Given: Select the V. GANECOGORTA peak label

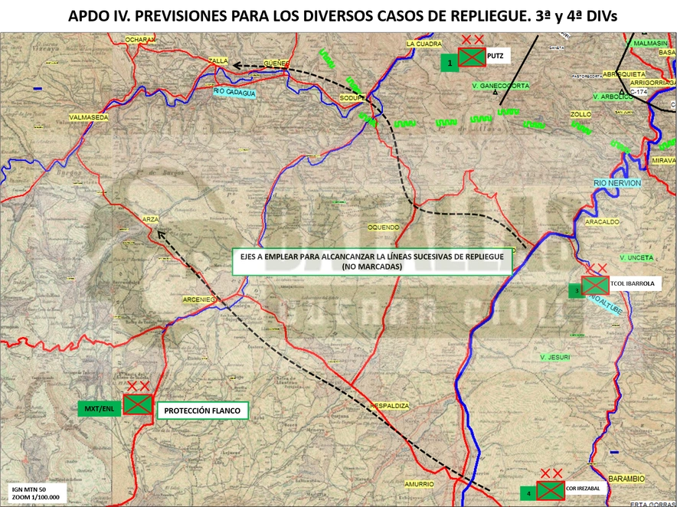Looking at the screenshot, I should tap(500, 86).
